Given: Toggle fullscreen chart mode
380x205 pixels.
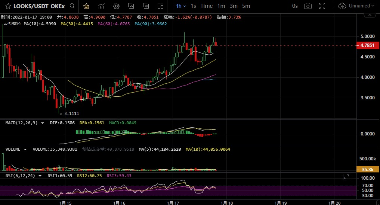Looking at the screenshot, I should [x=322, y=6].
